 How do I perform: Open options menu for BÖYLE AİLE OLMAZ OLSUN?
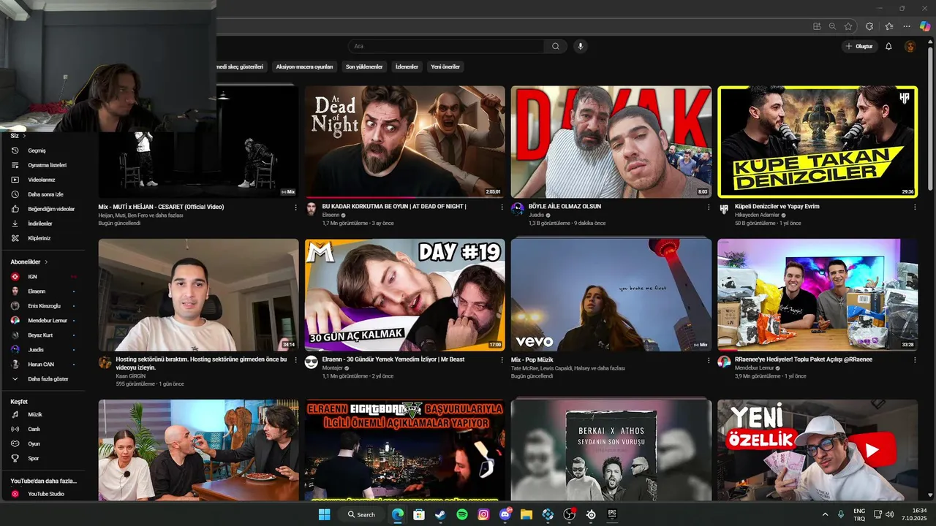pos(709,207)
